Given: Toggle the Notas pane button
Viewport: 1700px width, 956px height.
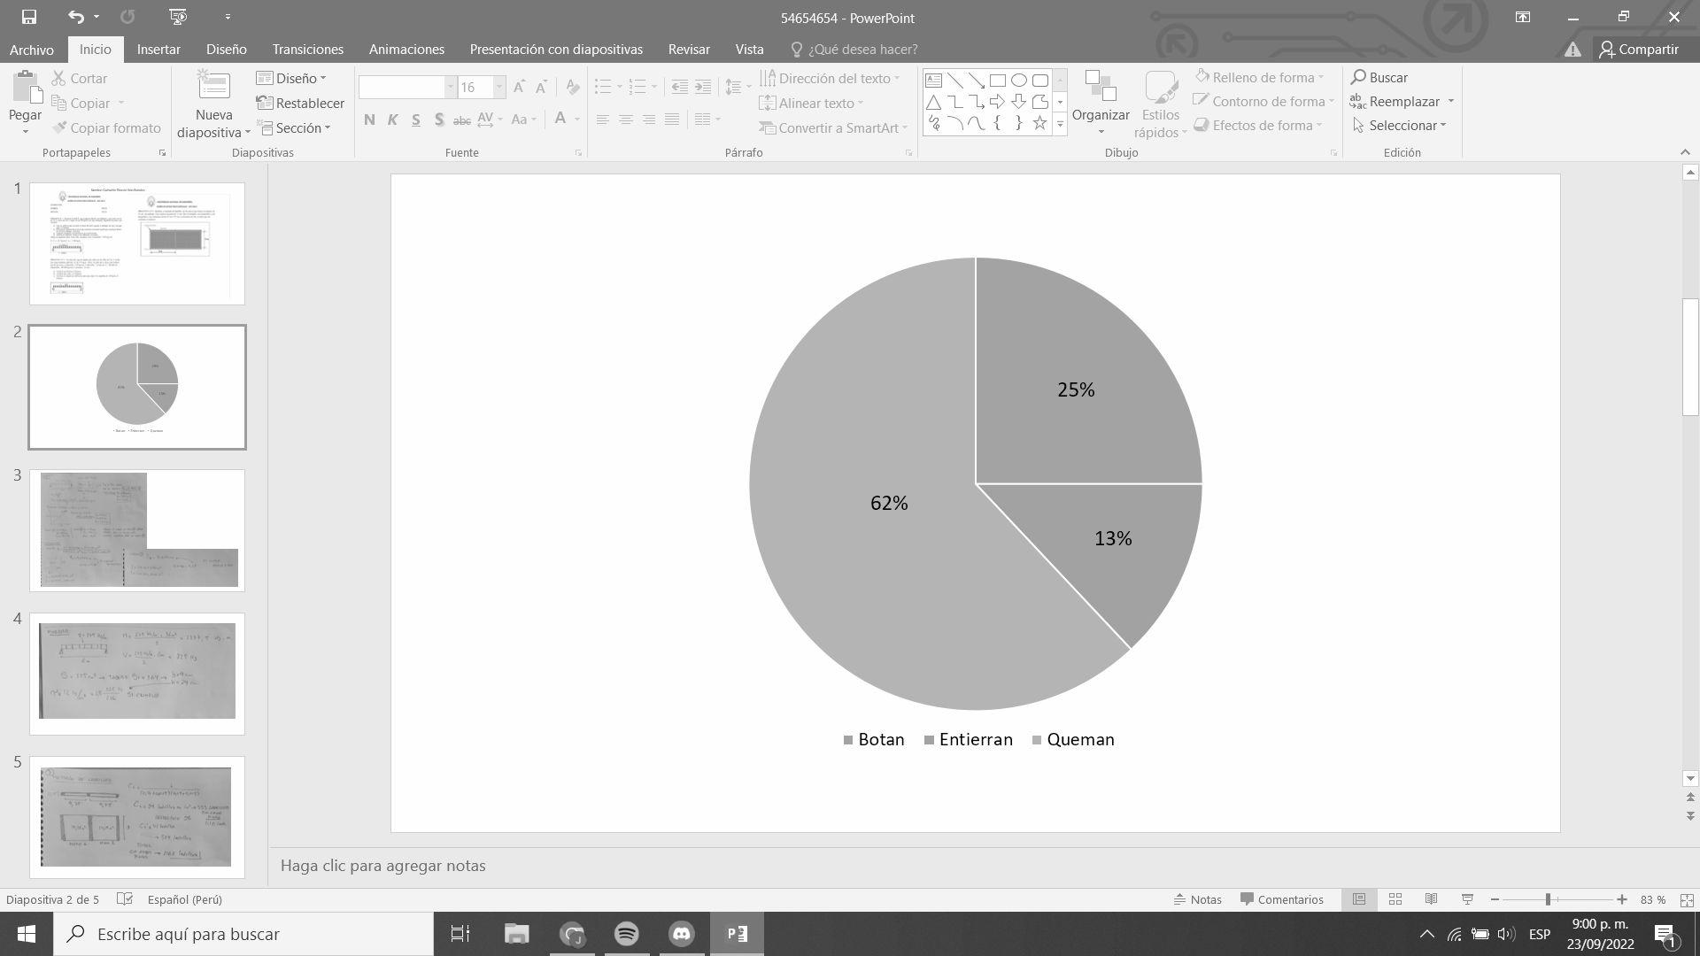Looking at the screenshot, I should point(1197,899).
